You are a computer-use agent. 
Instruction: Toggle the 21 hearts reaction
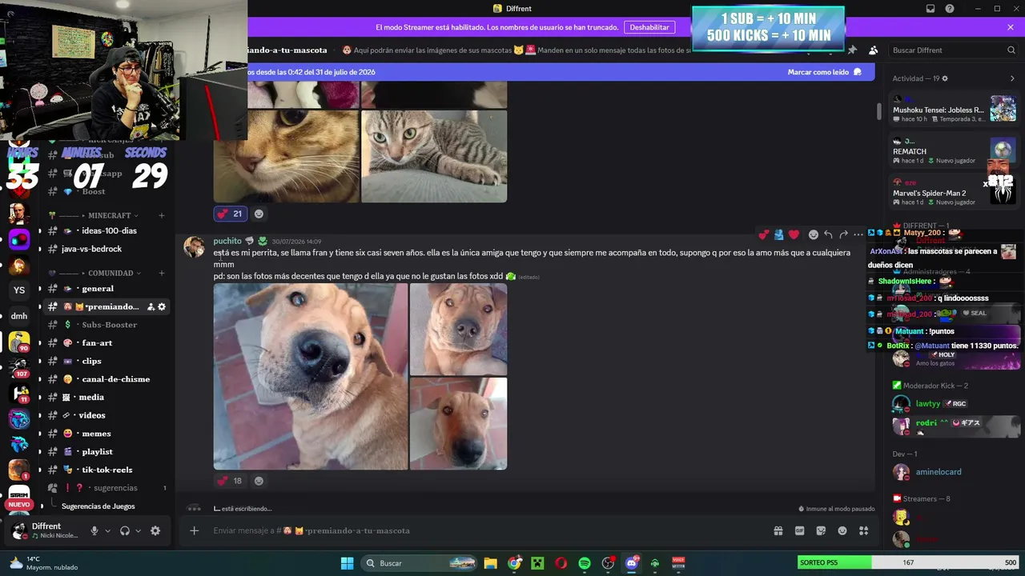[230, 214]
